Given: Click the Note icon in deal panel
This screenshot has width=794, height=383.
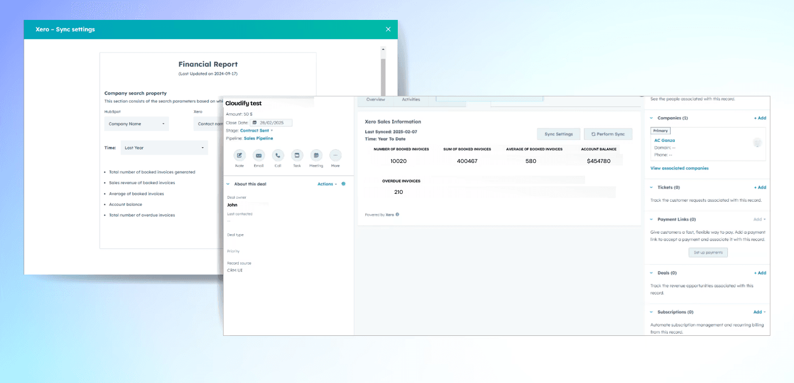Looking at the screenshot, I should coord(240,155).
